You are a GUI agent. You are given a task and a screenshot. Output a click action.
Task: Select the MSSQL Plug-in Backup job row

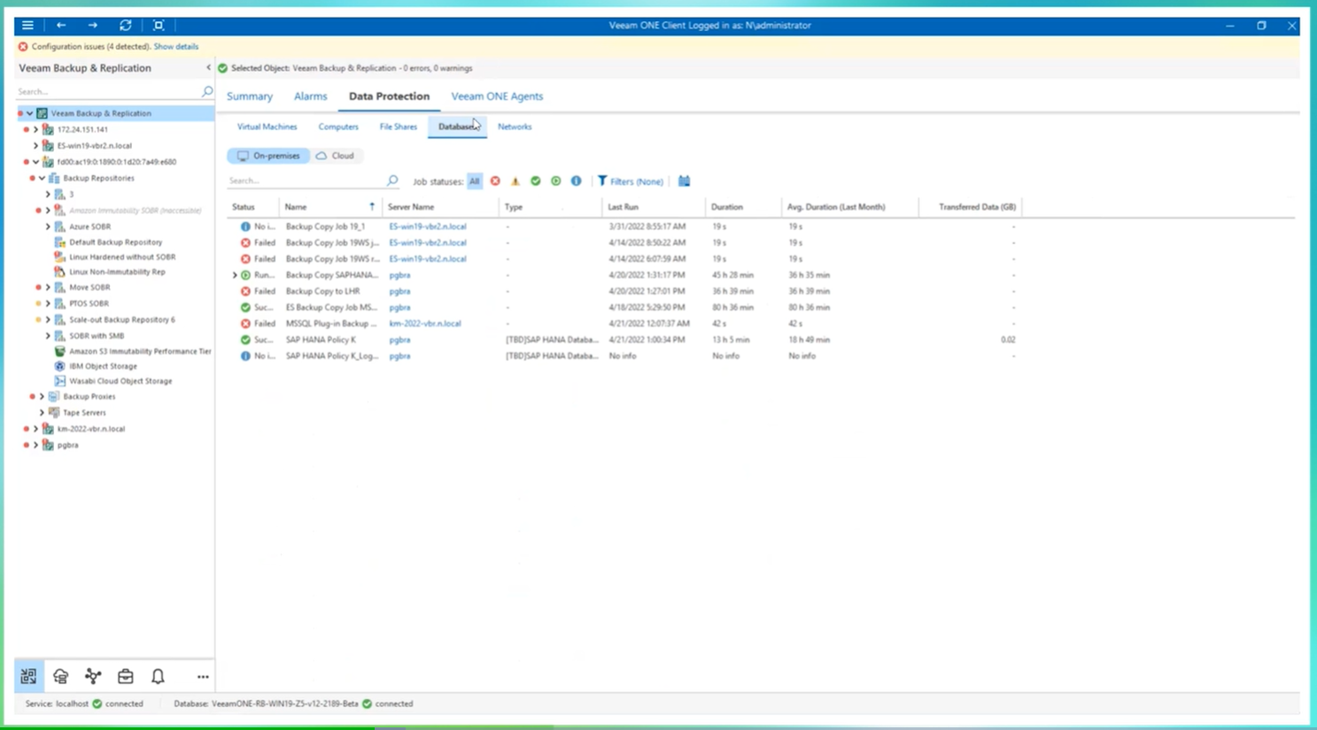tap(625, 324)
